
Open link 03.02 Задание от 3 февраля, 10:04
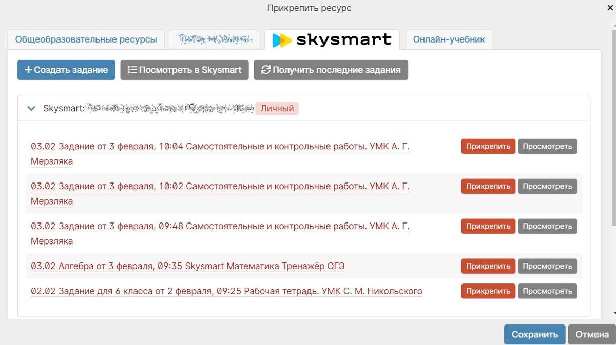coord(220,154)
